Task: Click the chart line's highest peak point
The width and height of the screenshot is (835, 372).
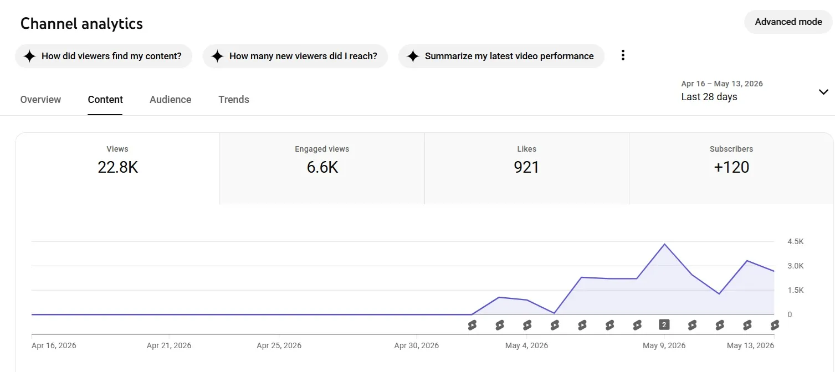Action: point(664,244)
